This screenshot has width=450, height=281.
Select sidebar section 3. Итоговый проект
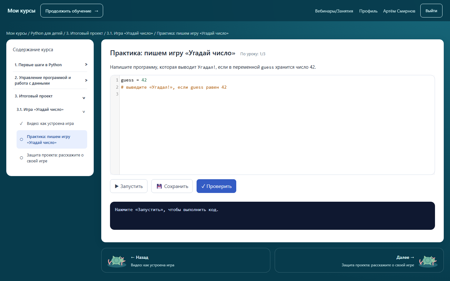[x=50, y=96]
